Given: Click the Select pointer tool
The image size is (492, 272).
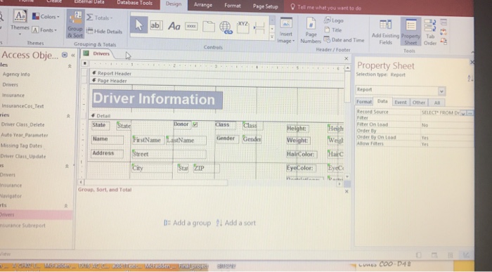Looking at the screenshot, I should [x=138, y=25].
